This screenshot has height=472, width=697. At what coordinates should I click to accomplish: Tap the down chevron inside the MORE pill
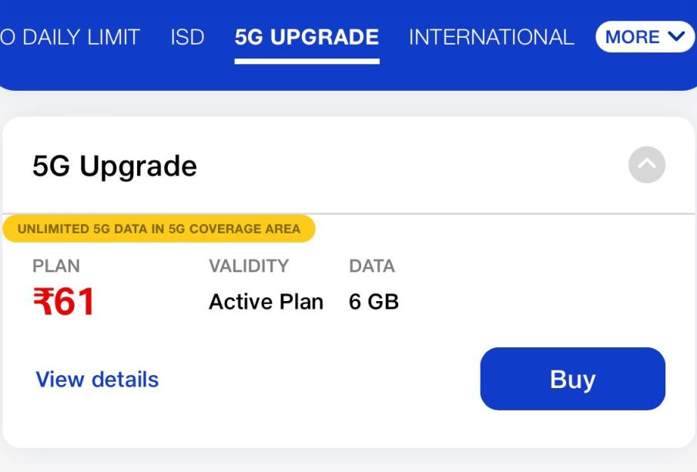coord(676,36)
